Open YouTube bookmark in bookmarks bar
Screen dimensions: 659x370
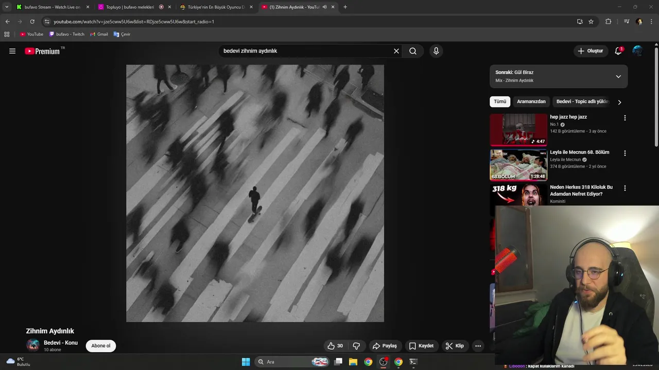31,34
